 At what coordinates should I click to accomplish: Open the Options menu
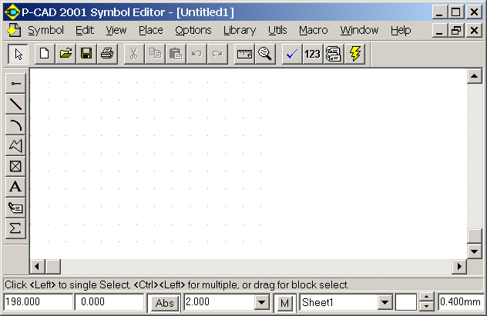(193, 30)
